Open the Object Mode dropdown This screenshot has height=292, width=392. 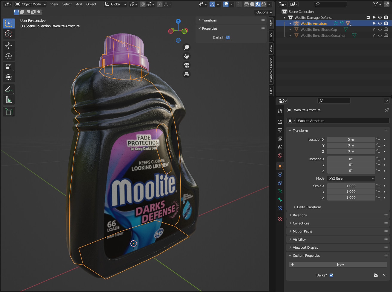tap(31, 4)
